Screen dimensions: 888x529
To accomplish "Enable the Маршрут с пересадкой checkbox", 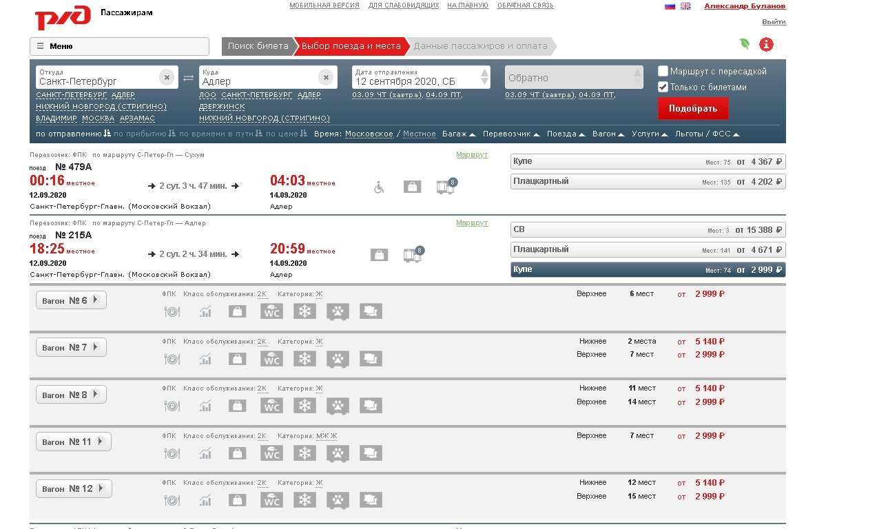I will click(663, 71).
